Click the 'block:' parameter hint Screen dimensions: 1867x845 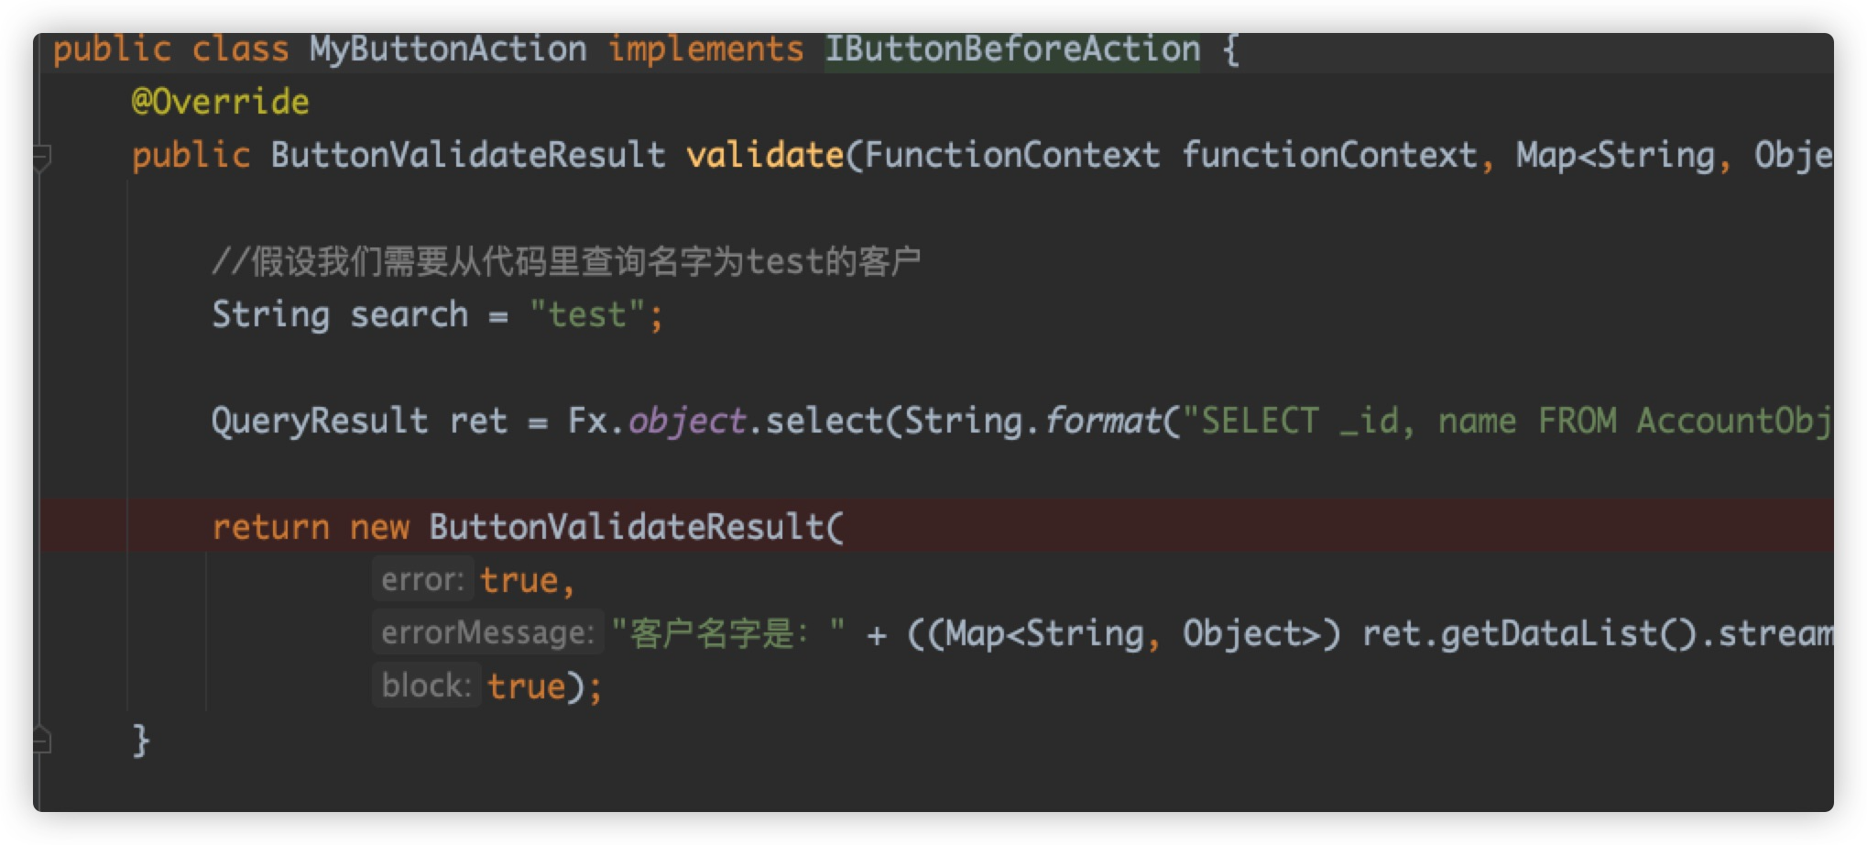(x=426, y=686)
